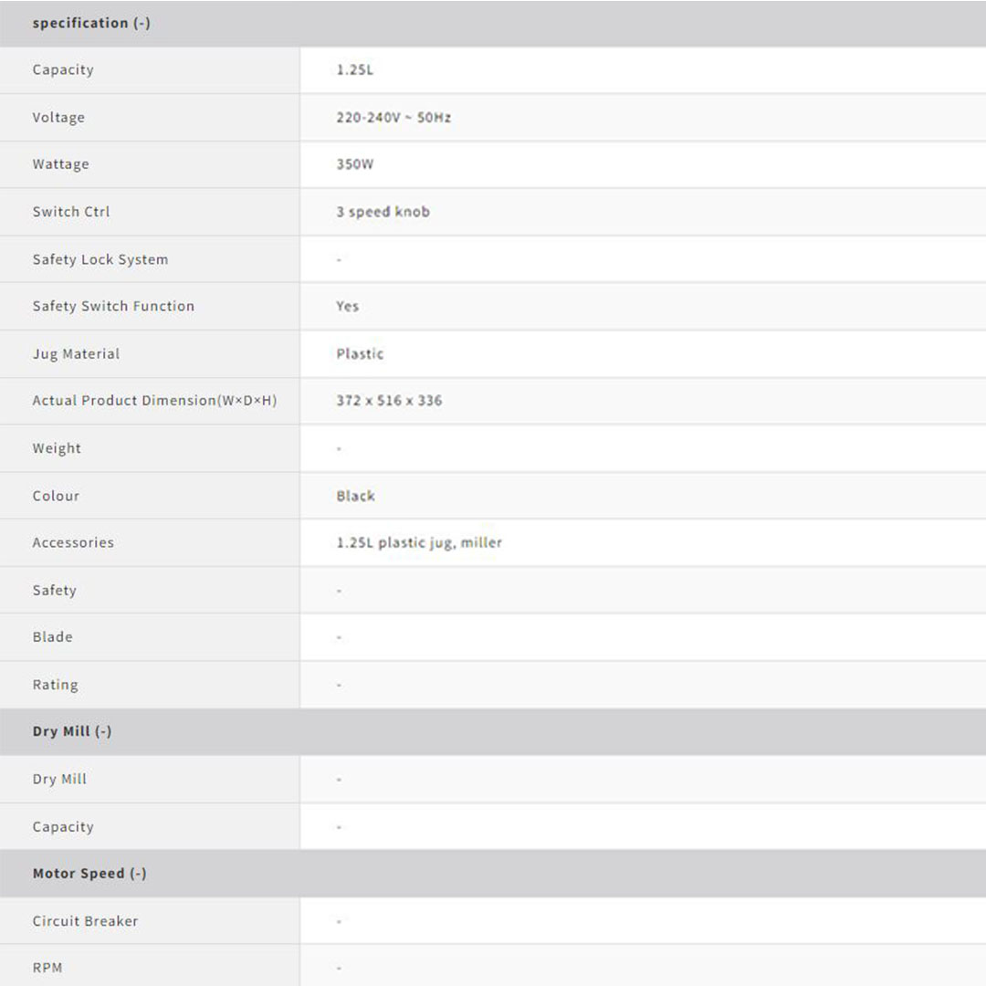This screenshot has width=986, height=986.
Task: Click the 220-240V ~ 50Hz value
Action: click(393, 118)
